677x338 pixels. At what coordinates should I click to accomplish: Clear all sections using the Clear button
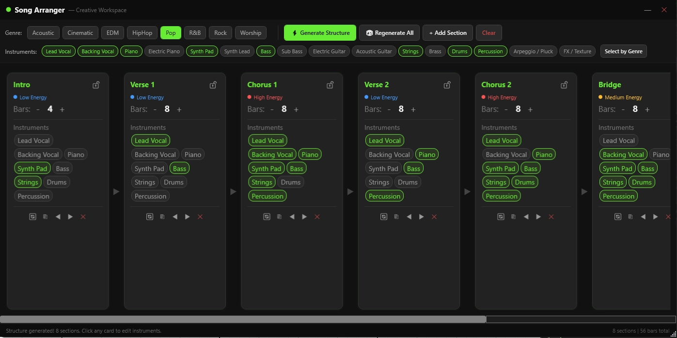[x=489, y=33]
